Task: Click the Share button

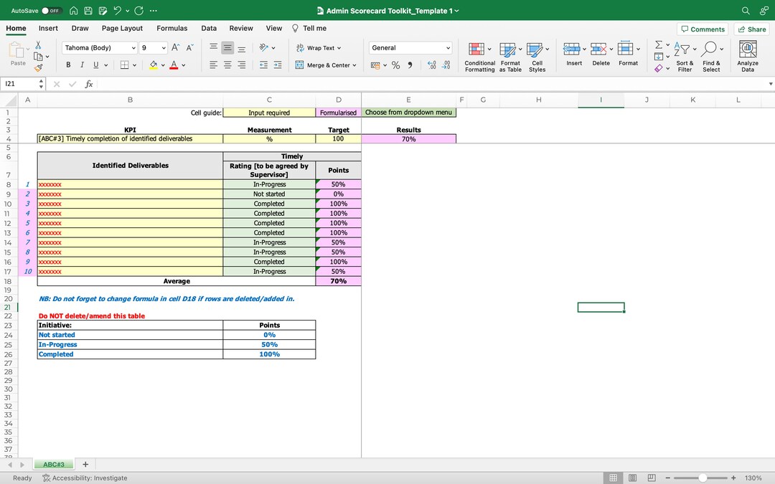Action: (751, 29)
